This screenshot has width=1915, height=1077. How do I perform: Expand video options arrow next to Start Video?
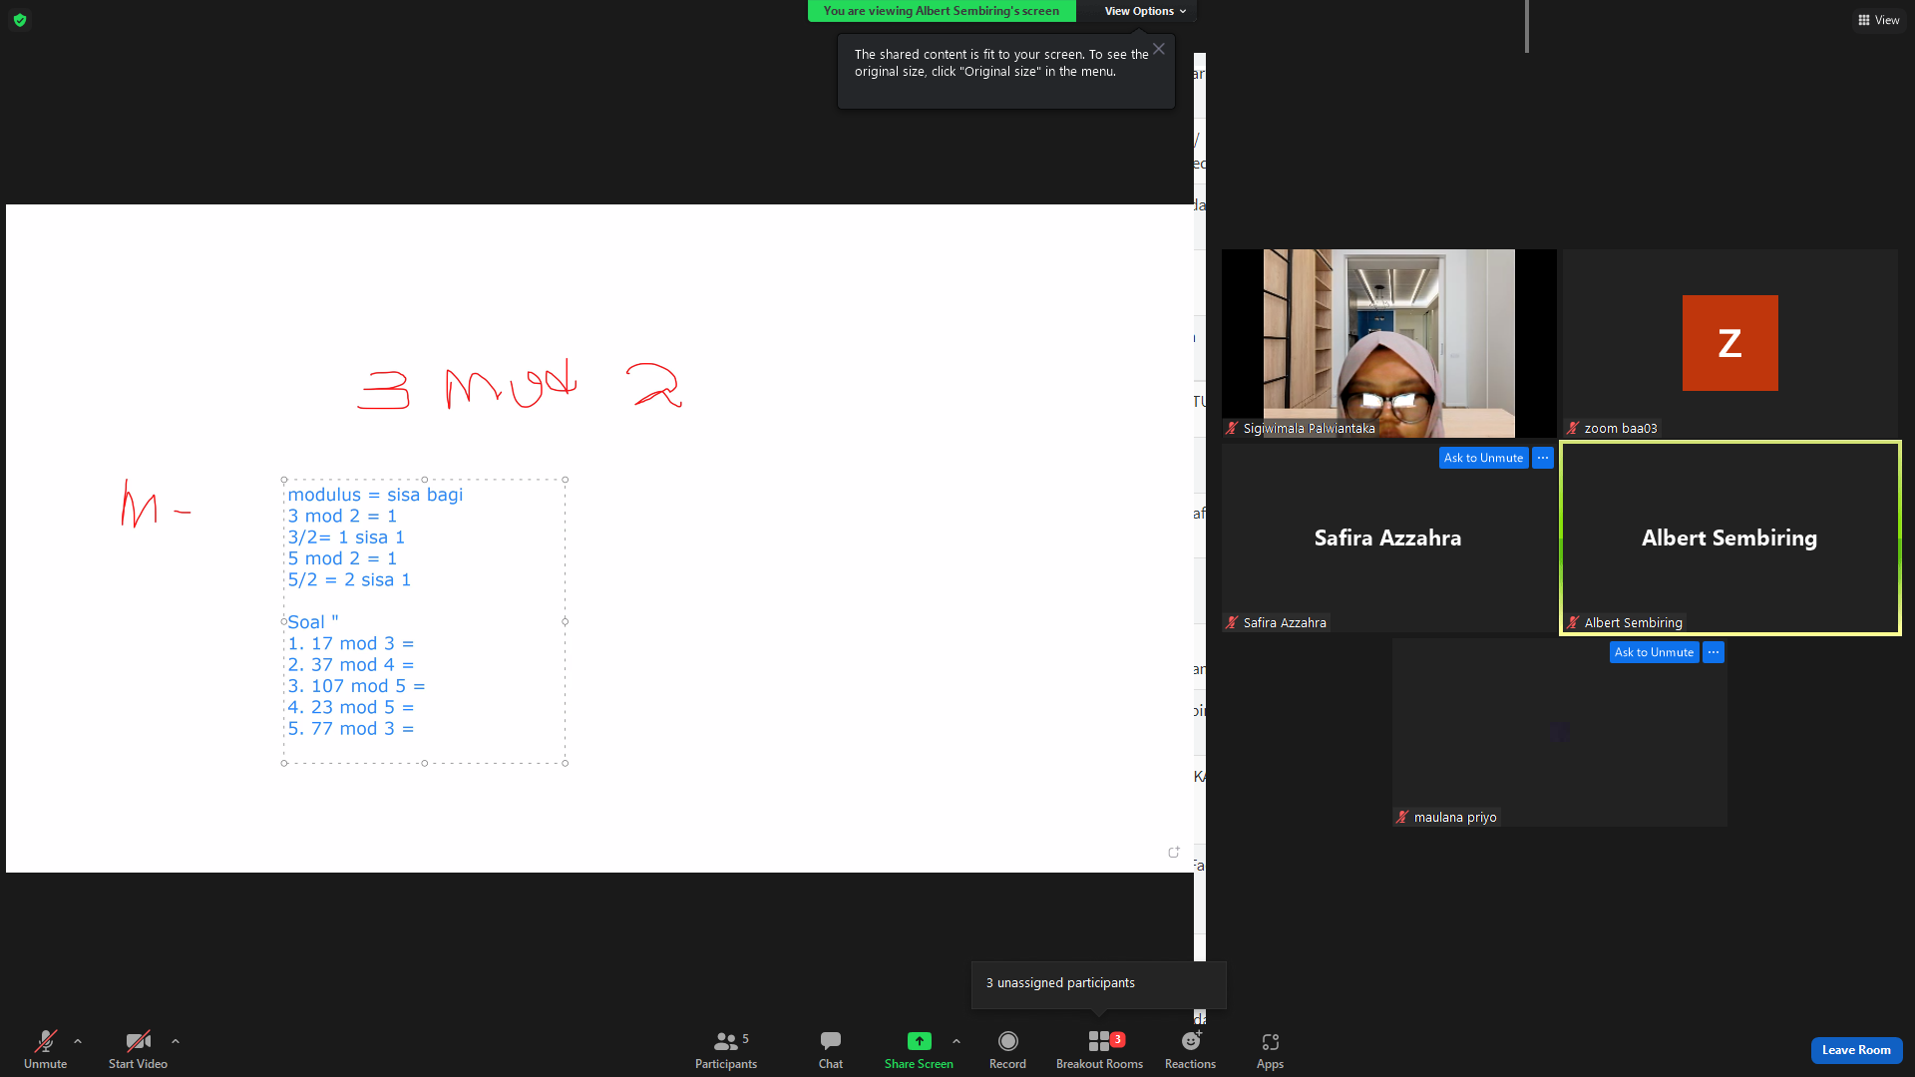click(x=176, y=1041)
